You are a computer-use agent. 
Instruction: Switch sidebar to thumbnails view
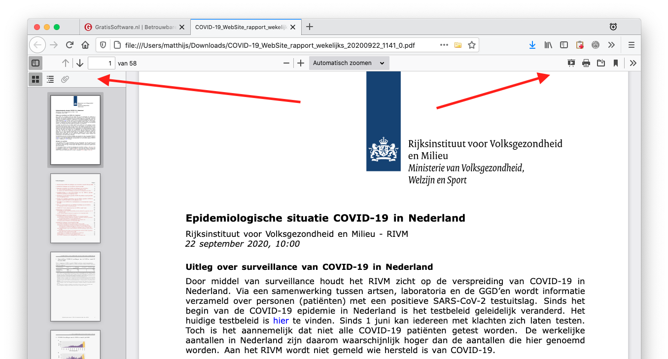coord(35,79)
